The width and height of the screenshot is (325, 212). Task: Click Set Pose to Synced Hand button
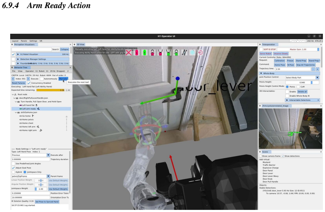(x=47, y=202)
